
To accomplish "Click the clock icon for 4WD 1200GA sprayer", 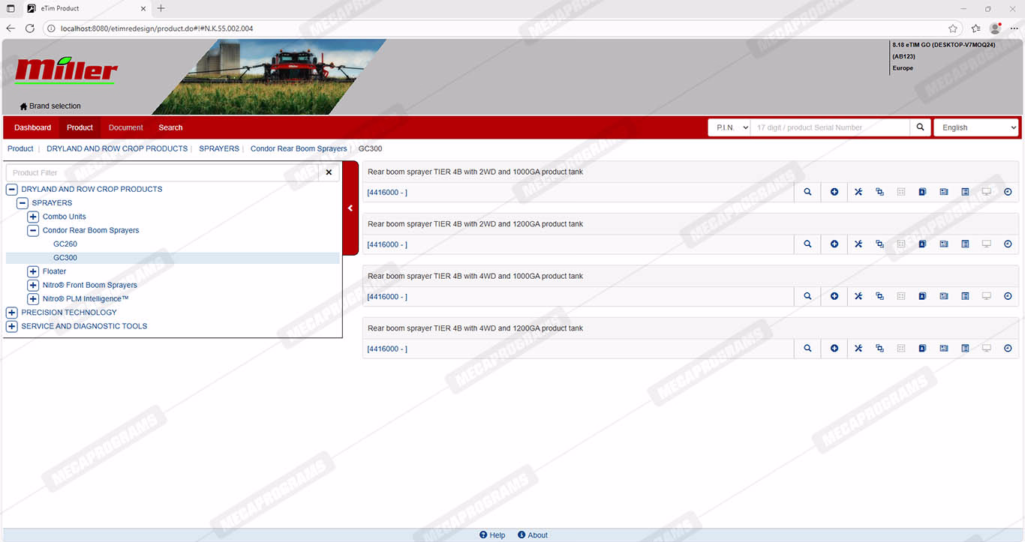I will 1008,349.
